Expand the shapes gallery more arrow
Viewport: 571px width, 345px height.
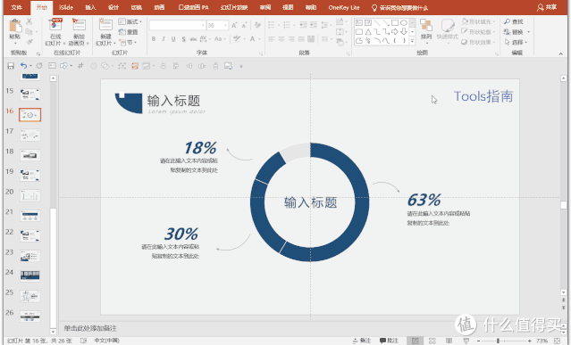click(x=412, y=41)
